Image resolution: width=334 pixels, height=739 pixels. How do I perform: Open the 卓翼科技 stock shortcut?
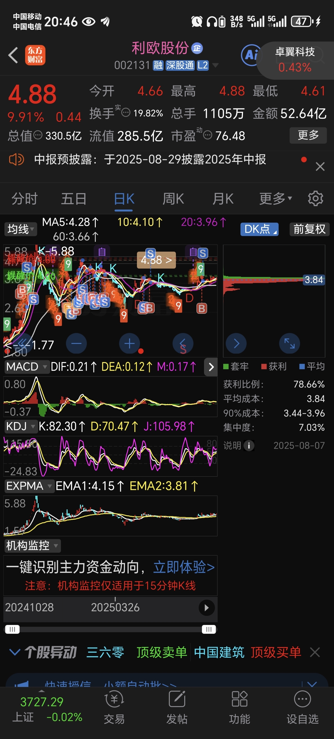(295, 60)
